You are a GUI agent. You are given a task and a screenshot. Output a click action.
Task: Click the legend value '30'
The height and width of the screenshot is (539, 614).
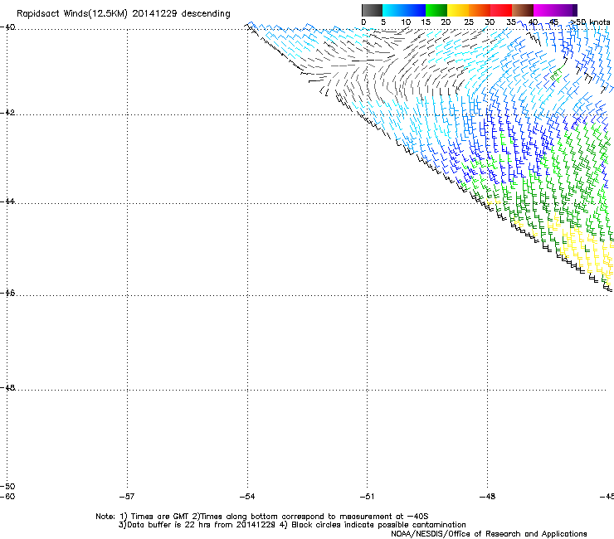pyautogui.click(x=490, y=22)
